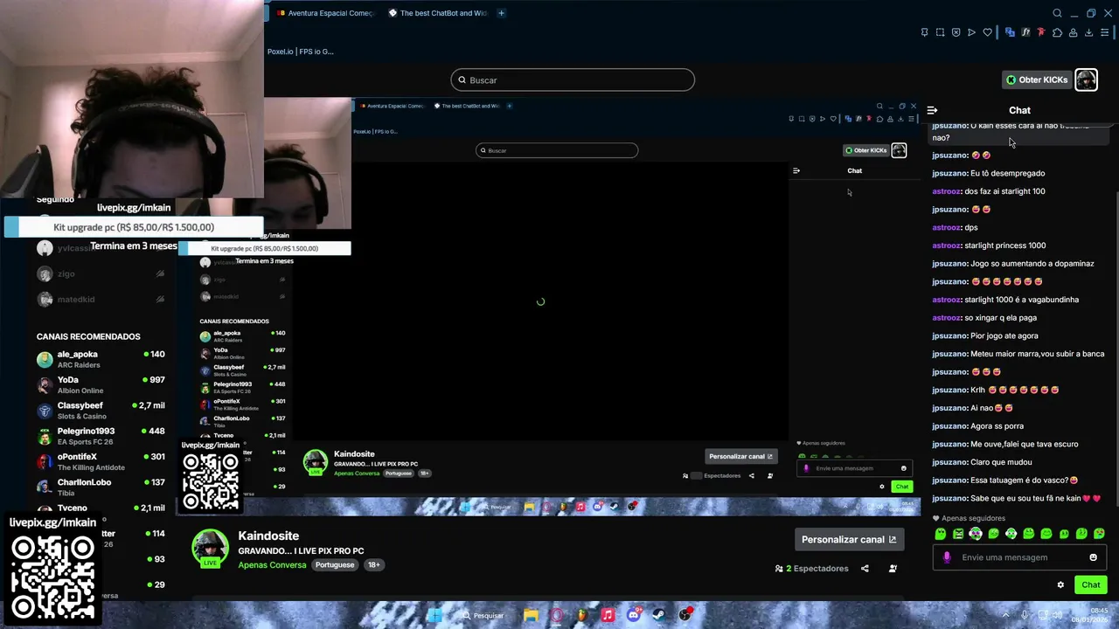The height and width of the screenshot is (629, 1119).
Task: Click the red figure extension icon
Action: [x=1040, y=32]
